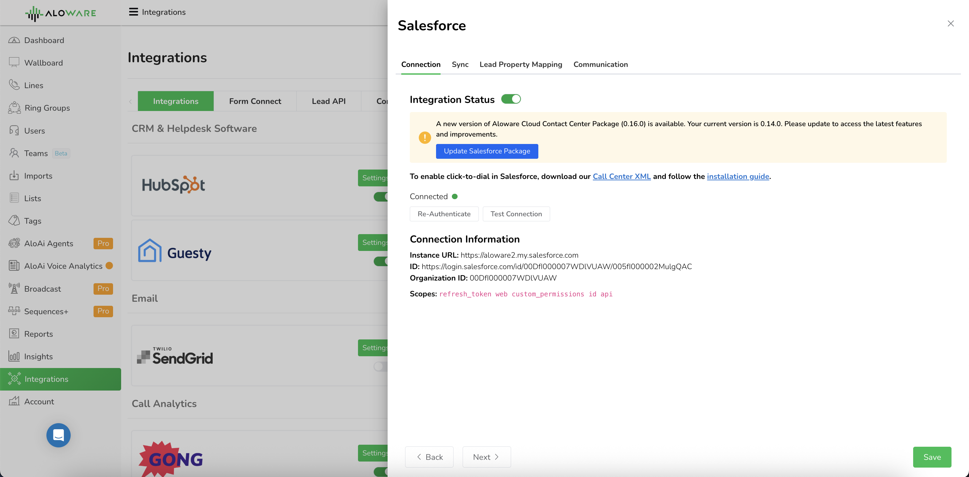Select the Form Connect tab

tap(255, 101)
